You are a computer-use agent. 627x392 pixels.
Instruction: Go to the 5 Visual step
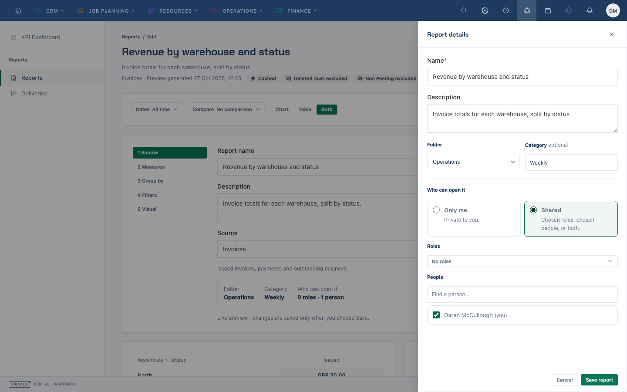[x=170, y=209]
